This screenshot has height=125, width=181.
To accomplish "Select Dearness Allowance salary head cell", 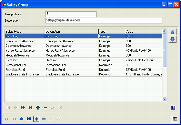I will click(25, 46).
